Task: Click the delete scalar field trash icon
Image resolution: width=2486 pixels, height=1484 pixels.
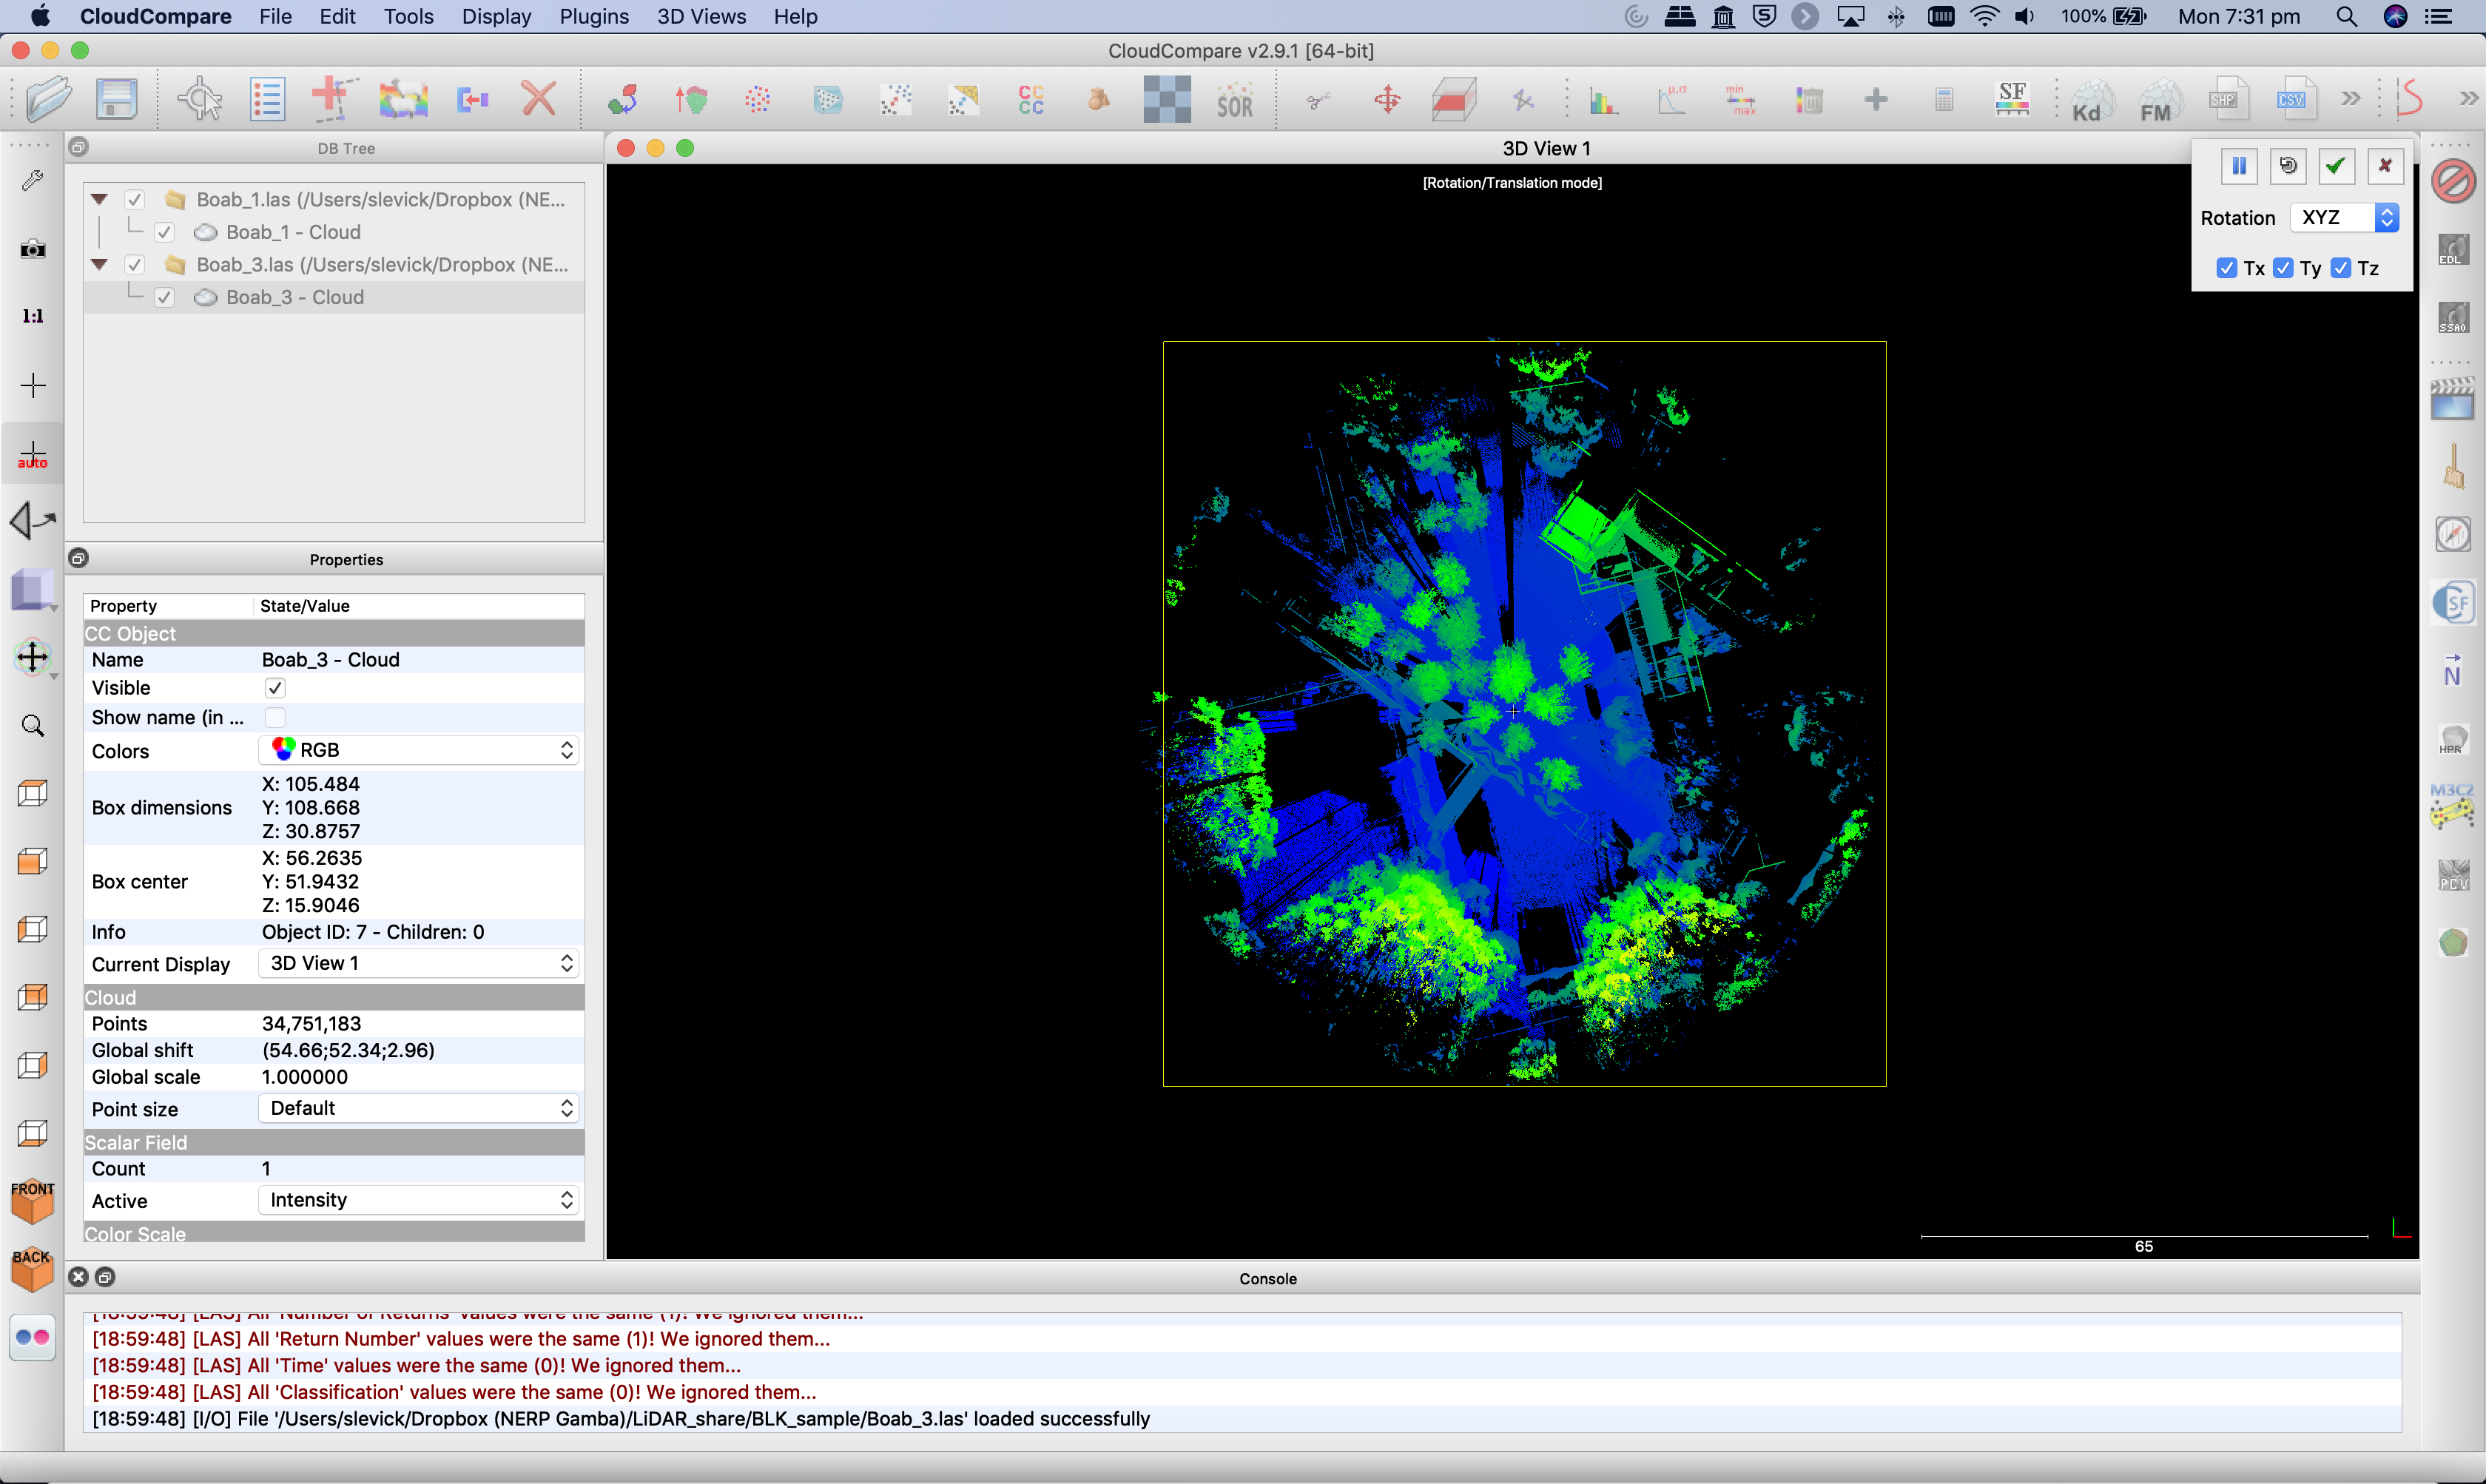Action: tap(1809, 99)
